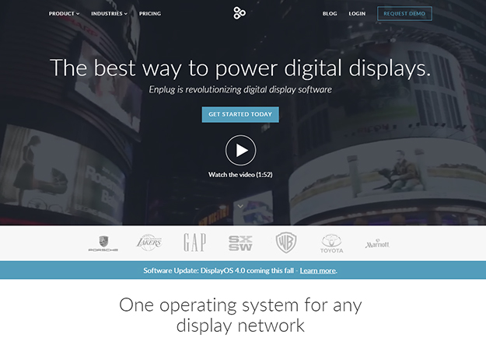
Task: Expand the Product dropdown menu
Action: pyautogui.click(x=64, y=14)
